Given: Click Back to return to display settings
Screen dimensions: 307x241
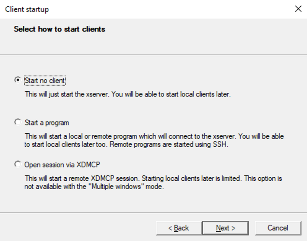Looking at the screenshot, I should click(178, 228).
